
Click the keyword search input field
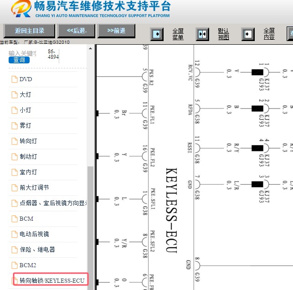[23, 53]
